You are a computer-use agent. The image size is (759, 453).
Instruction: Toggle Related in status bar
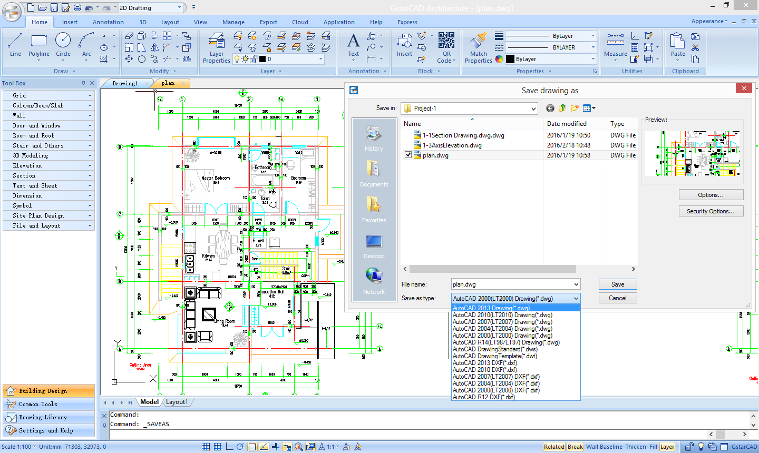(x=554, y=447)
